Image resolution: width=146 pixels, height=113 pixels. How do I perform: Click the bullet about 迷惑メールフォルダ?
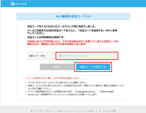76,87
